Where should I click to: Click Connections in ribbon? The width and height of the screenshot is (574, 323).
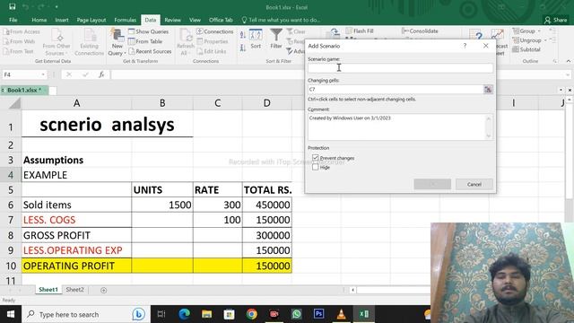pyautogui.click(x=215, y=31)
